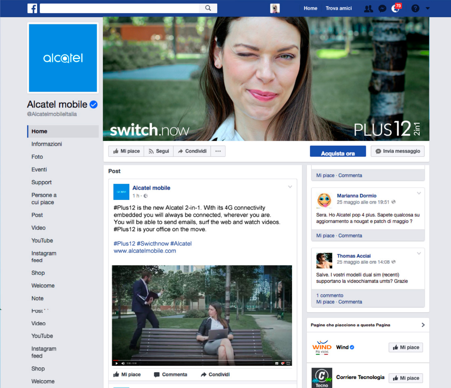451x388 pixels.
Task: Click the Corriere Tecnologia page name
Action: click(360, 377)
